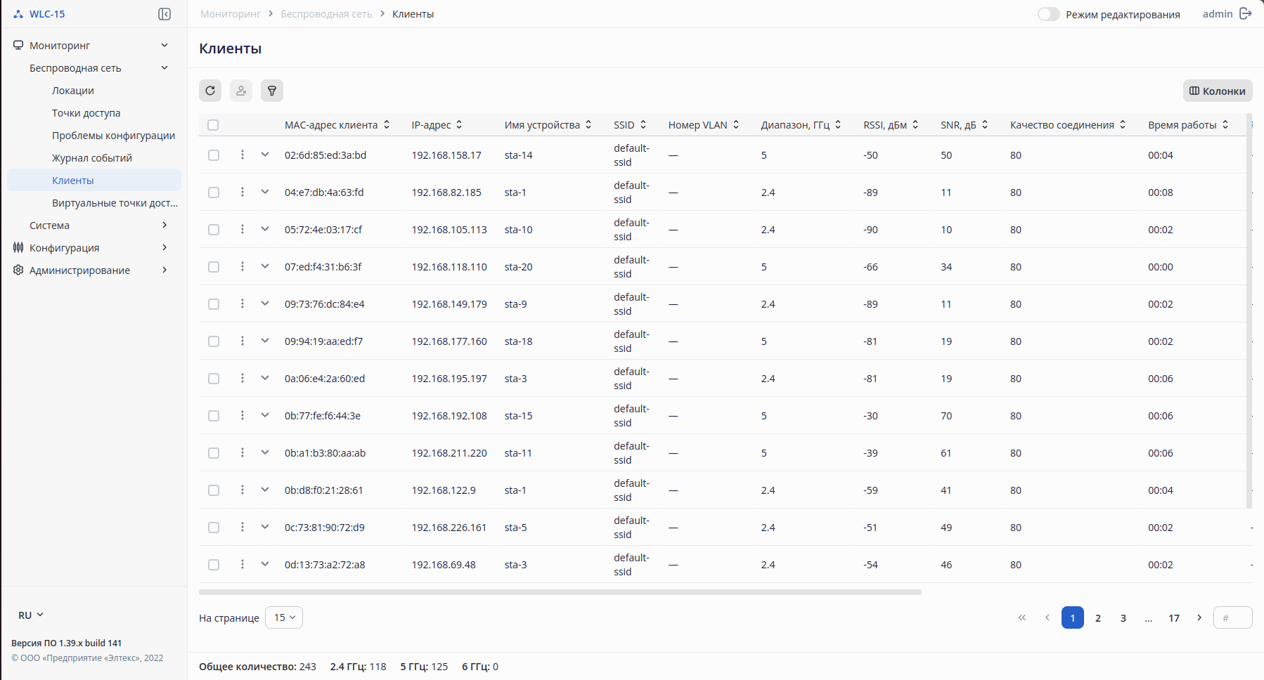1264x680 pixels.
Task: Open the table filter icon
Action: pyautogui.click(x=272, y=91)
